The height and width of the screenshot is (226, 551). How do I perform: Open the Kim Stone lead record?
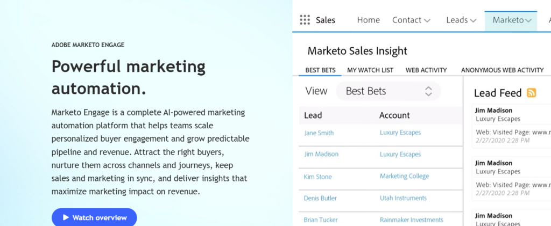[317, 177]
